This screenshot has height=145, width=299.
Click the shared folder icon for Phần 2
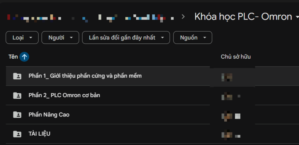click(x=17, y=95)
